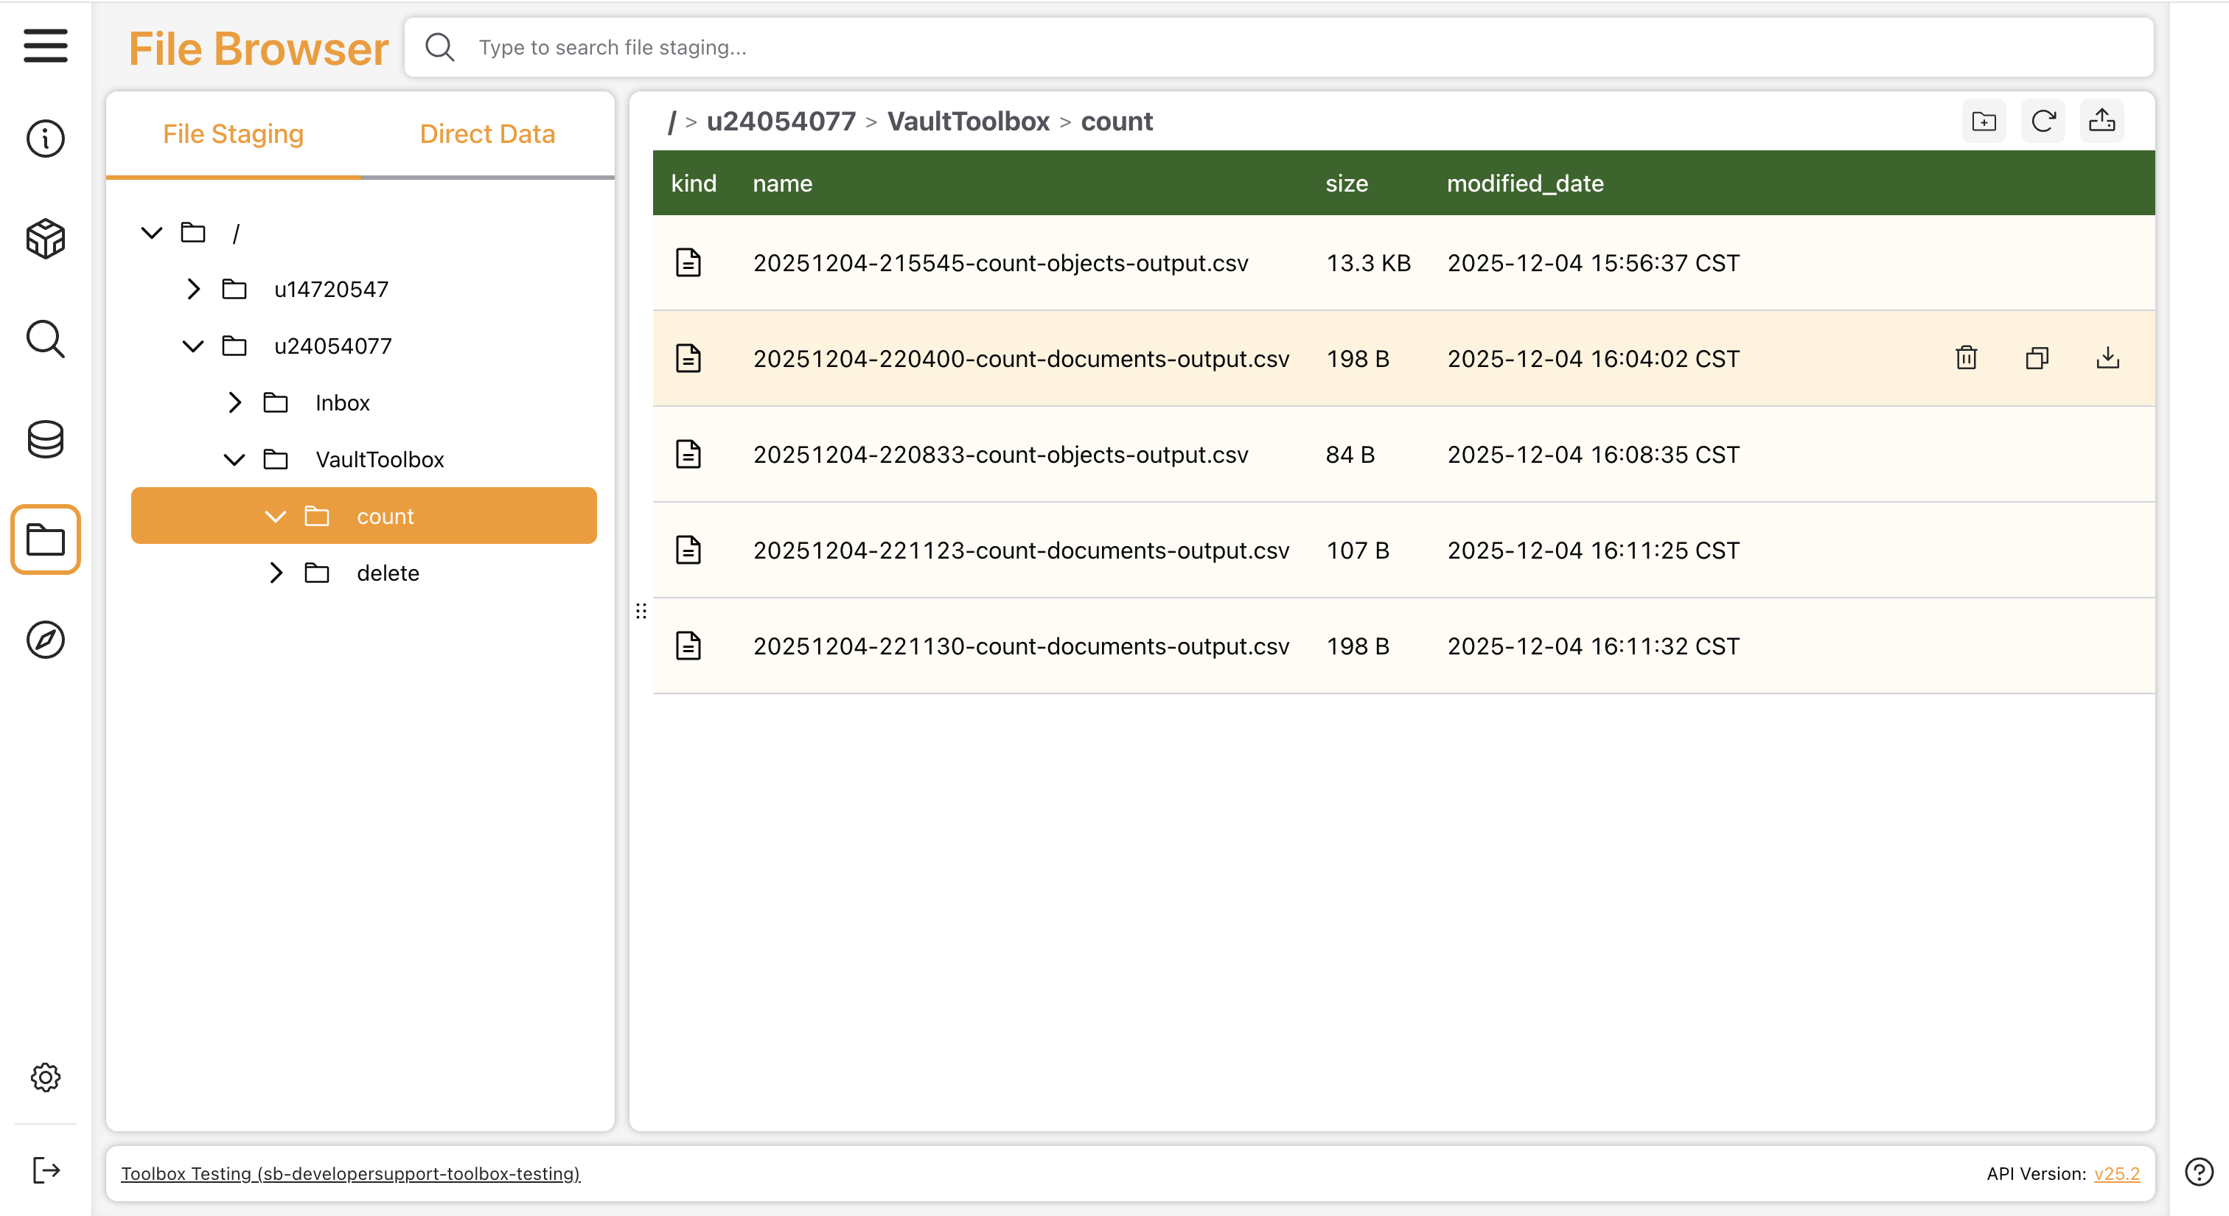
Task: Switch to the Direct Data tab
Action: click(487, 134)
